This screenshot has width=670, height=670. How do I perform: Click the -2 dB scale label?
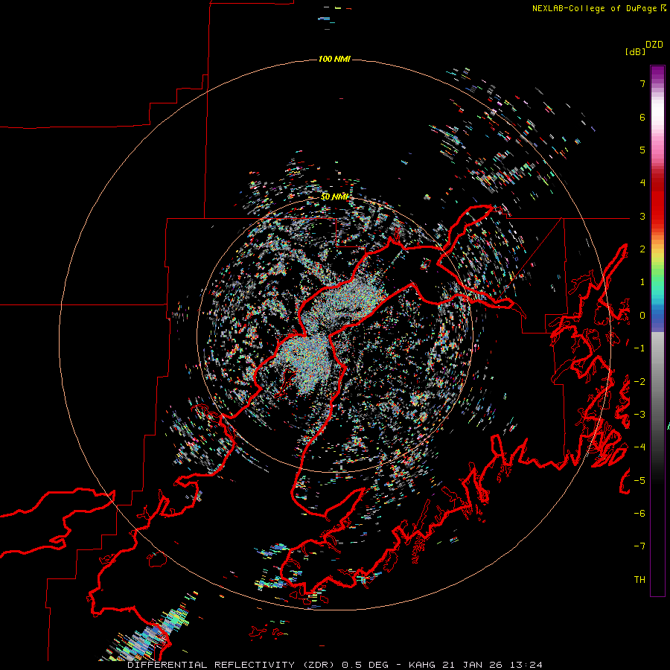[639, 382]
